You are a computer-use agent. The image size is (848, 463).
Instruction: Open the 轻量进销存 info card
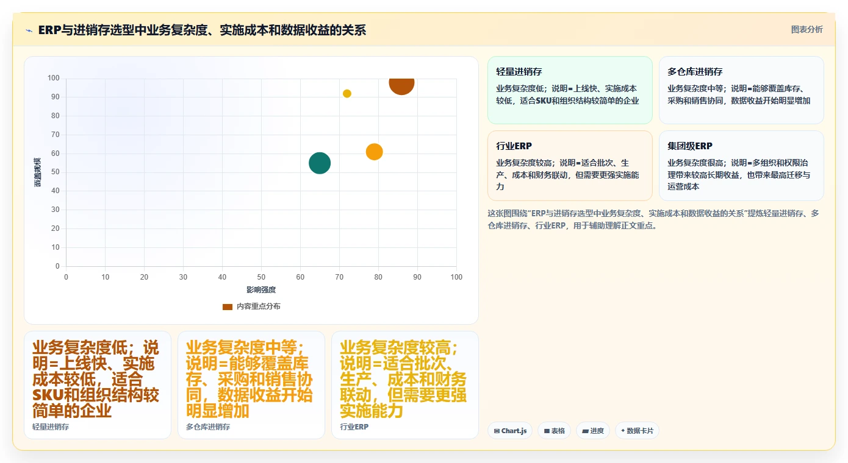(570, 90)
